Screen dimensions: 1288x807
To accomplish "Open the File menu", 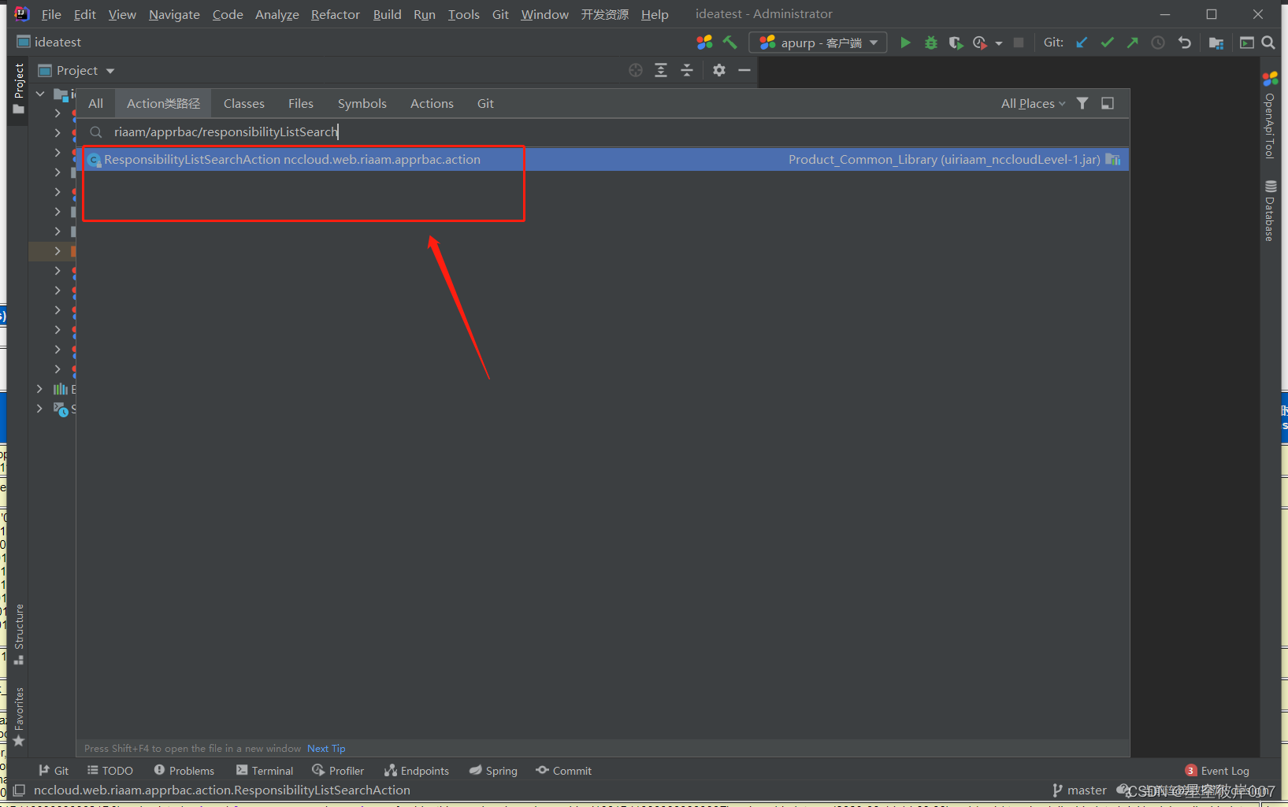I will coord(51,14).
